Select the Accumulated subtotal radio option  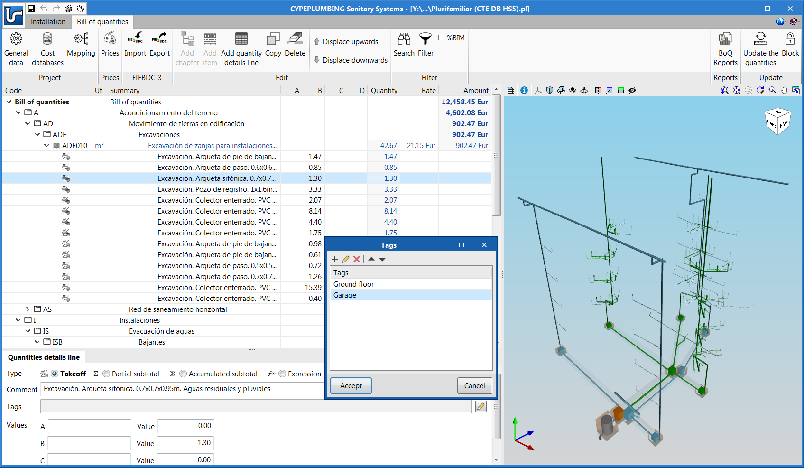183,374
